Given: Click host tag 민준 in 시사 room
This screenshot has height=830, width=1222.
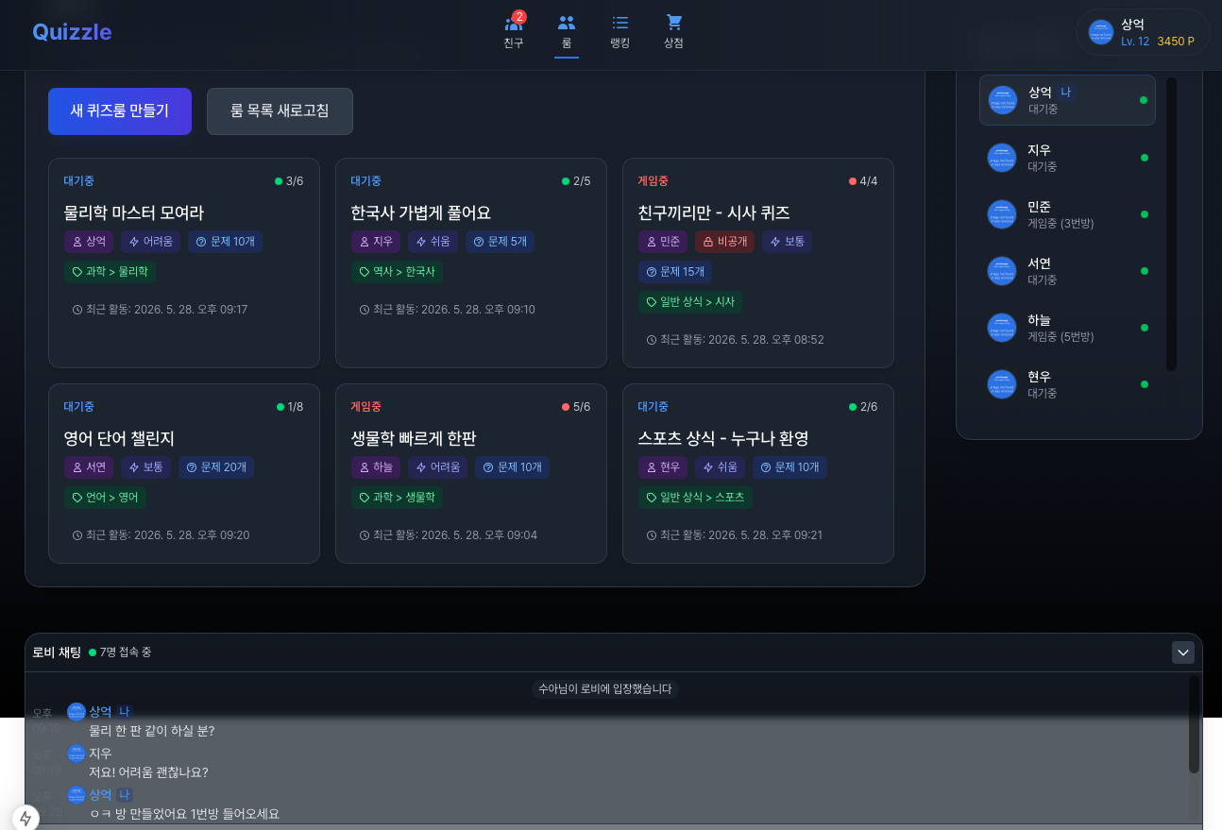Looking at the screenshot, I should [x=663, y=242].
